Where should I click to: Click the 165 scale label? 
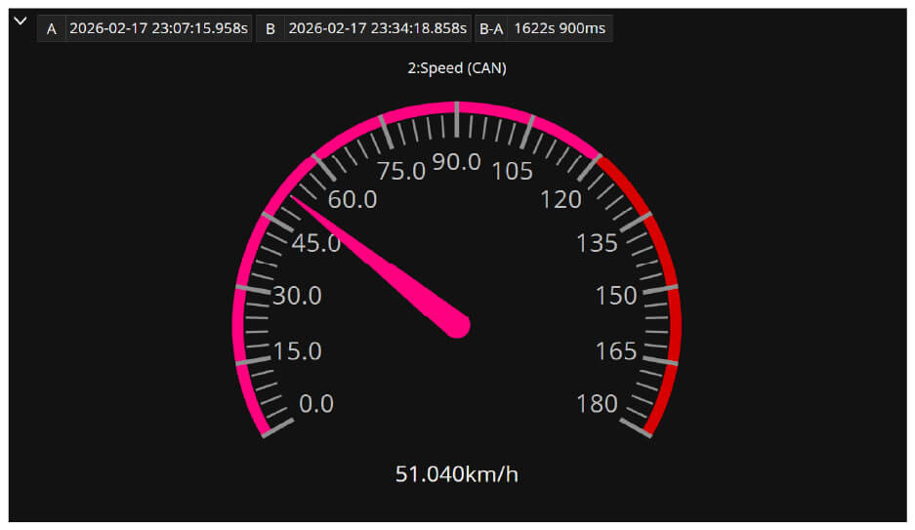[616, 351]
